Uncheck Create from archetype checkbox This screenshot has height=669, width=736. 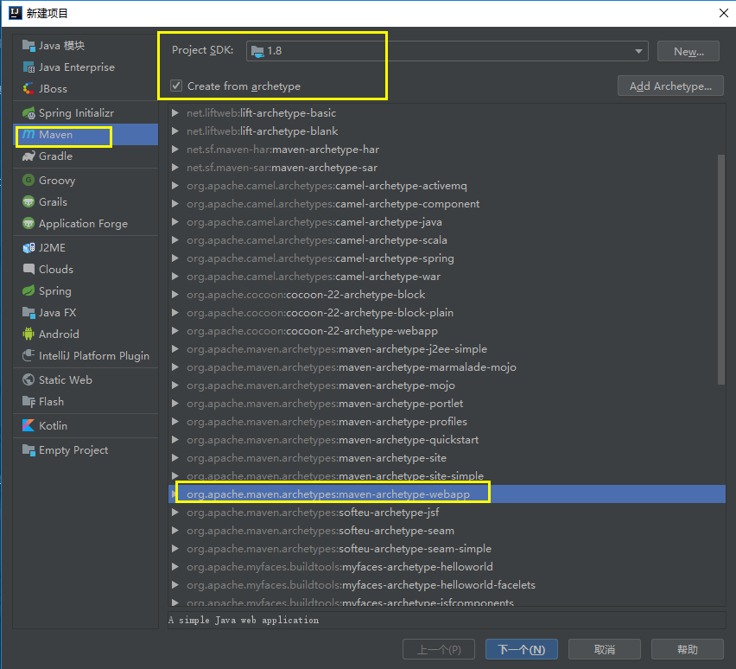click(176, 86)
